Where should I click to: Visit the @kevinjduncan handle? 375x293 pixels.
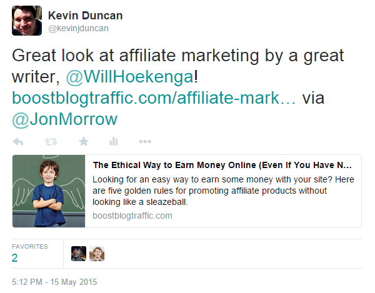tap(78, 29)
